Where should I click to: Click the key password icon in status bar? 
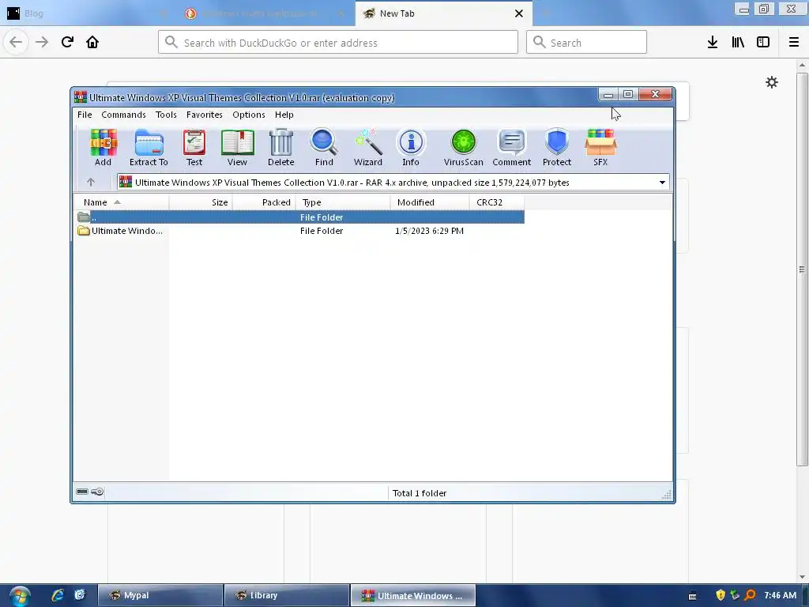pyautogui.click(x=97, y=492)
